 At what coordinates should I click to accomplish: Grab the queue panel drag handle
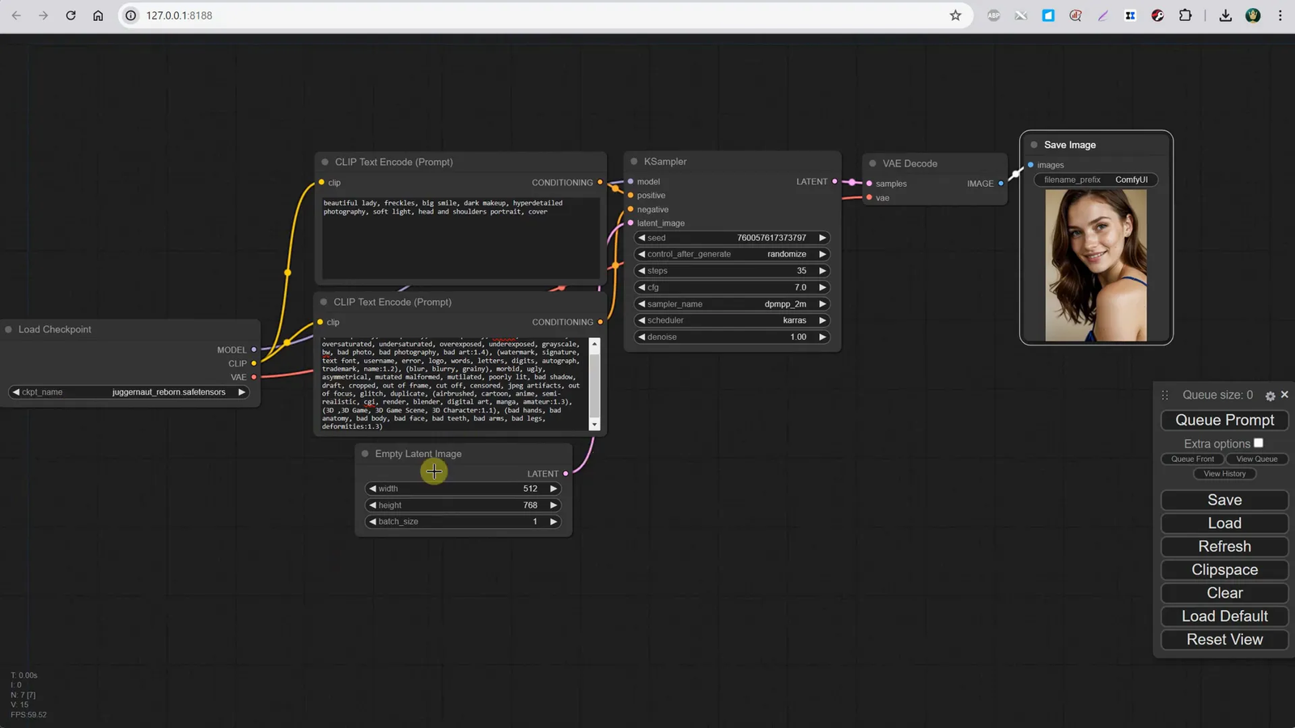click(x=1165, y=395)
